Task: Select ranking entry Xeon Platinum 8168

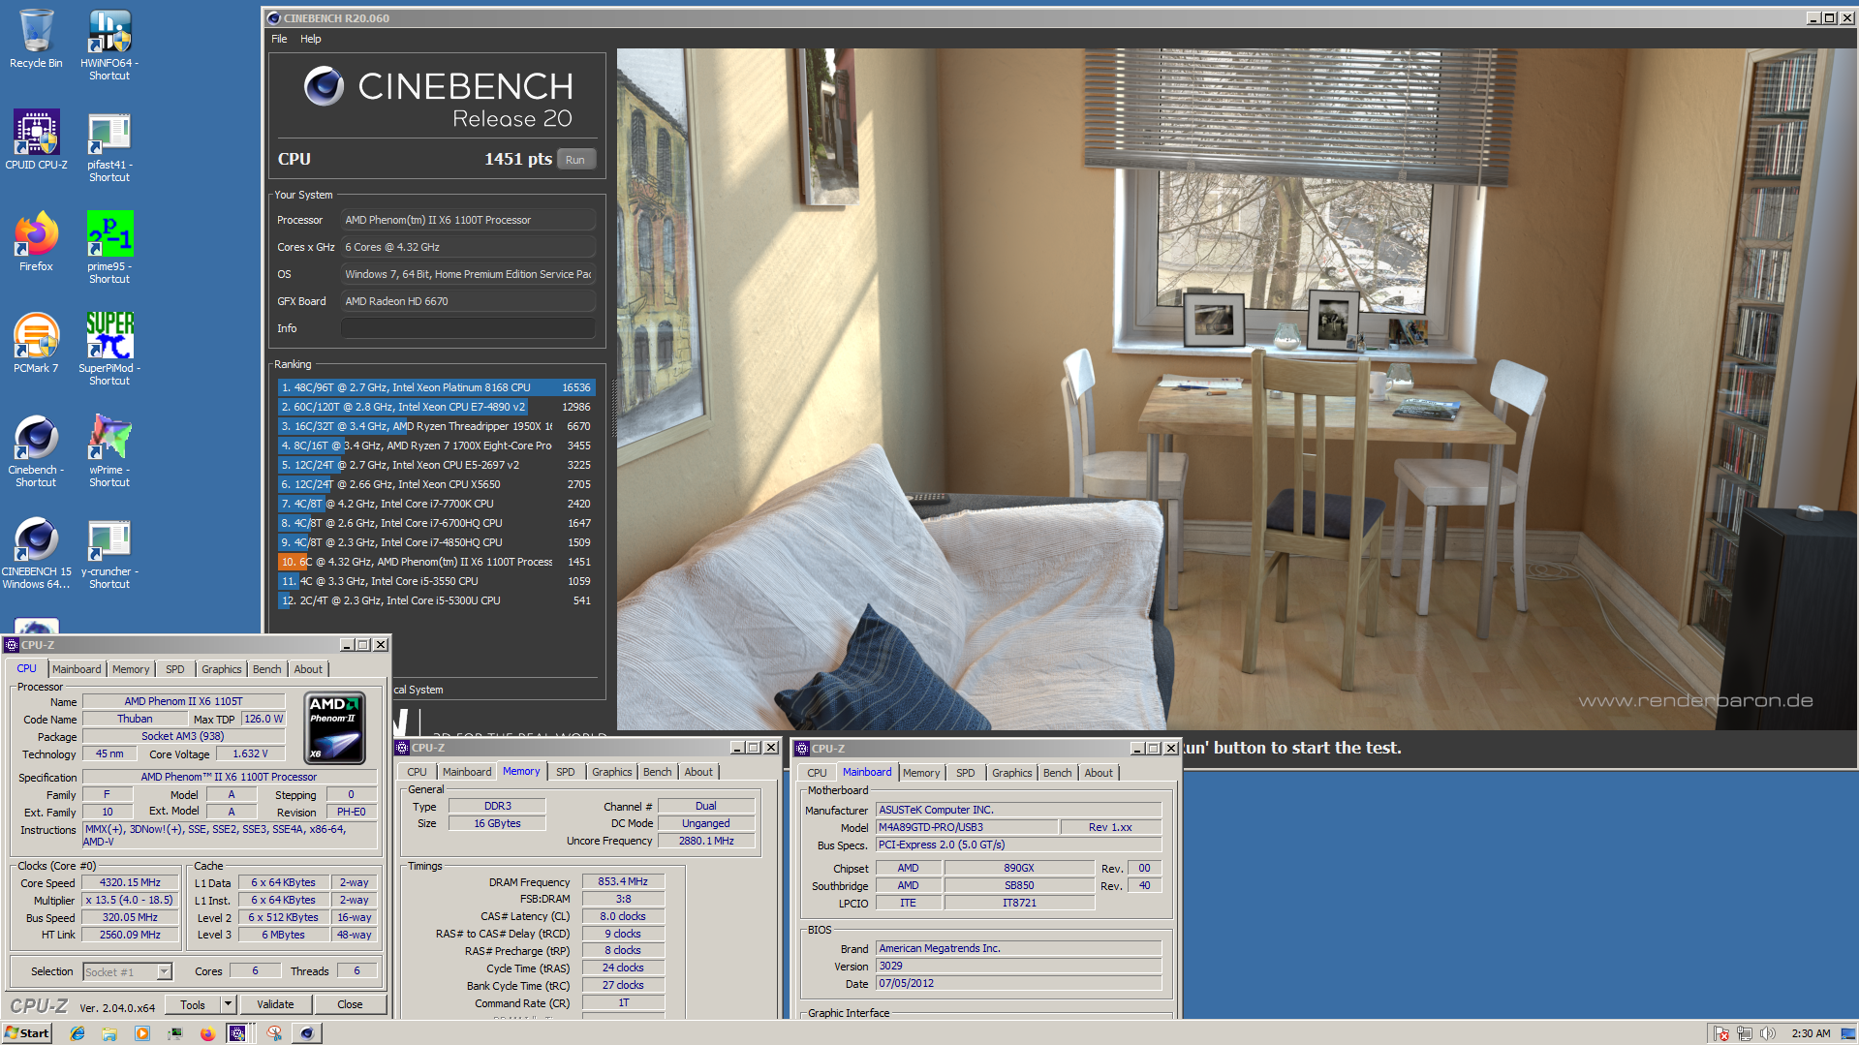Action: coord(436,387)
